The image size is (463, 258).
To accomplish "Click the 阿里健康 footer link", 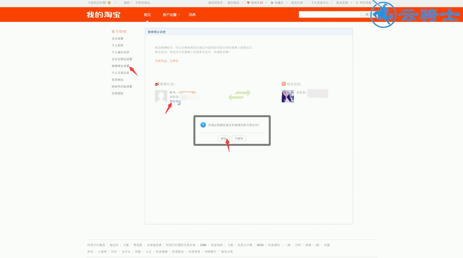I will click(x=162, y=252).
